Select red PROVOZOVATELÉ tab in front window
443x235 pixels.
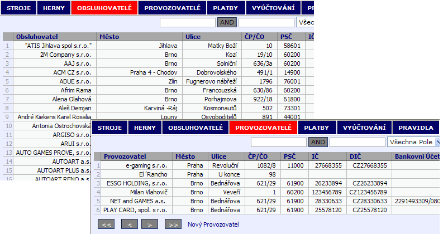pyautogui.click(x=263, y=128)
